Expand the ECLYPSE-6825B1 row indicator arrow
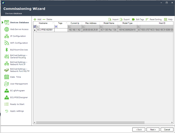The image size is (175, 133). coord(35,30)
